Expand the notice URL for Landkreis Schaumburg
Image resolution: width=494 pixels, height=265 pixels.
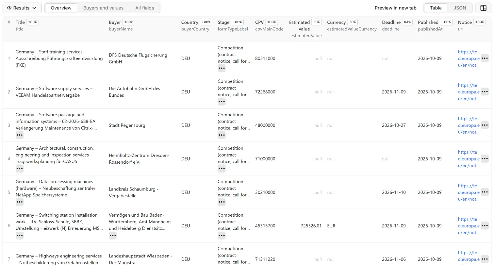[485, 192]
